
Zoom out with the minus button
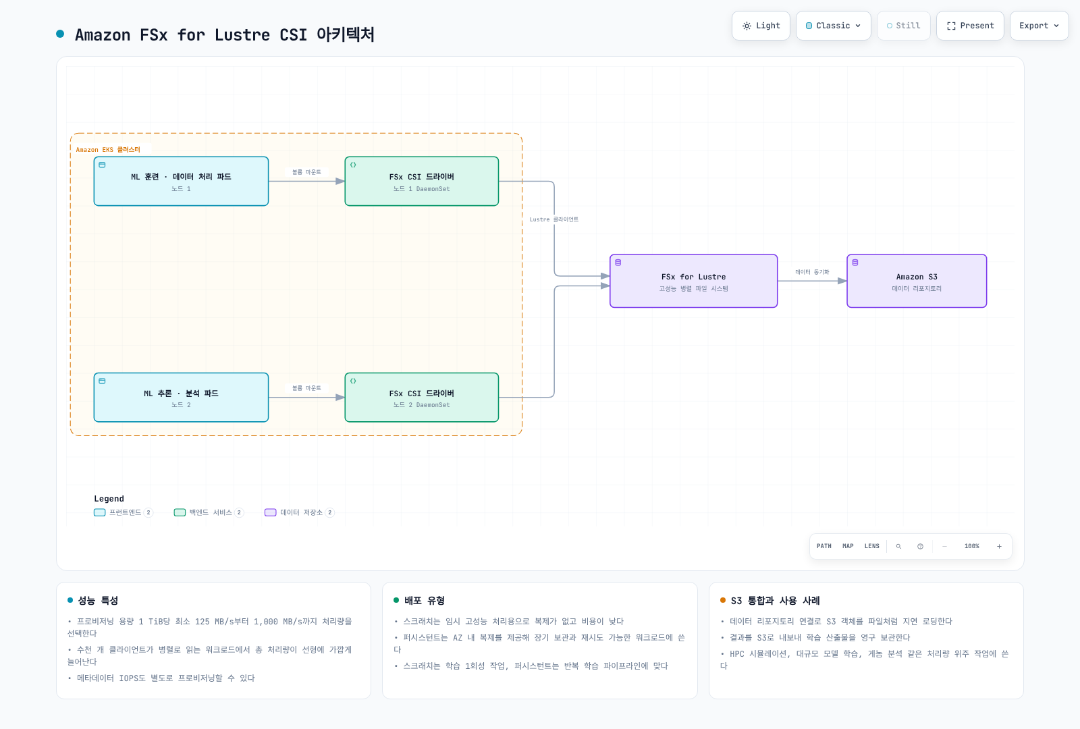tap(944, 546)
